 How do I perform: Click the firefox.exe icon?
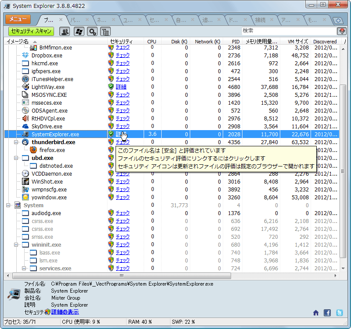coord(33,150)
